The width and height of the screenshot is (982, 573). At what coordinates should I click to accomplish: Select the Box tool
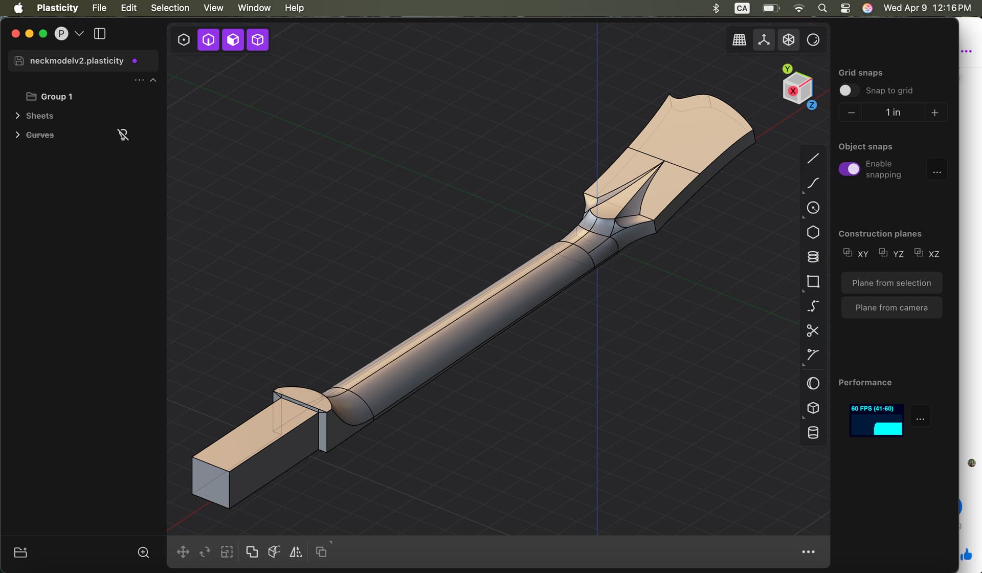pyautogui.click(x=813, y=408)
